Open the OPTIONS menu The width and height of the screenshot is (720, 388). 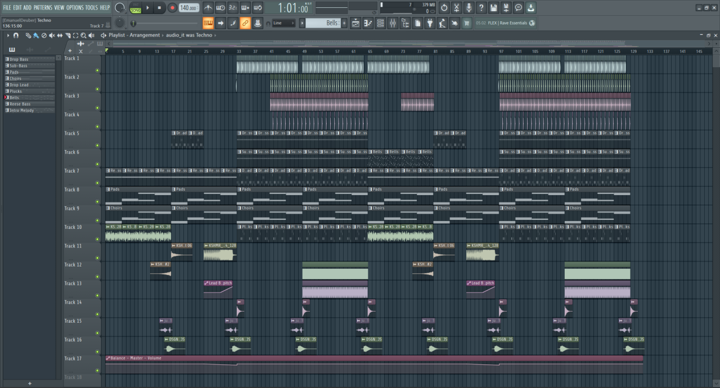pyautogui.click(x=75, y=7)
